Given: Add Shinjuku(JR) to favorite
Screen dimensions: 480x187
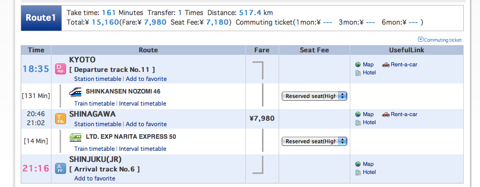Looking at the screenshot, I should tap(95, 178).
